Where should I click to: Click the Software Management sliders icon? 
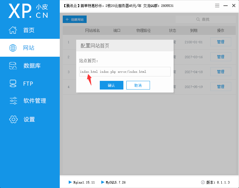point(13,101)
